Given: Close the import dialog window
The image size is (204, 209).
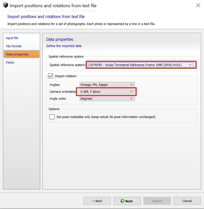Looking at the screenshot, I should pos(198,5).
